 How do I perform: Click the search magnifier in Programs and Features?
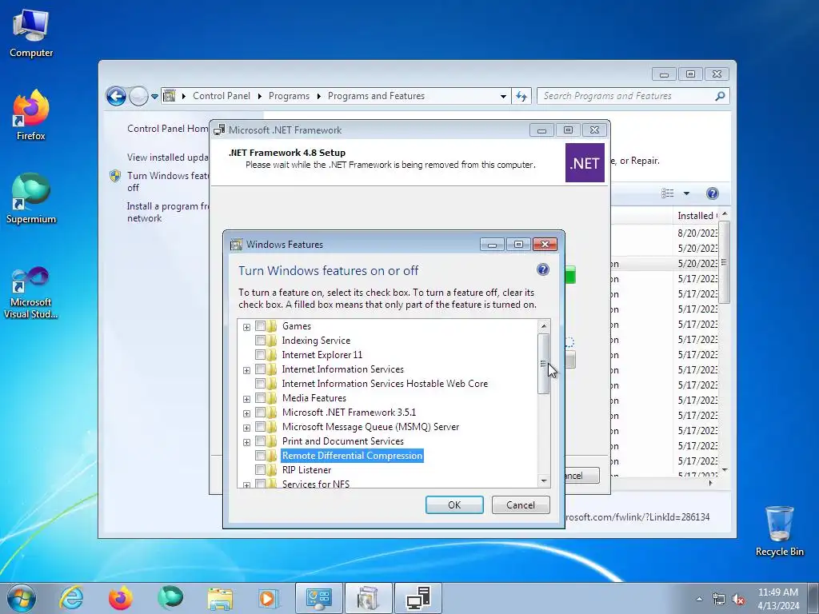click(x=720, y=96)
